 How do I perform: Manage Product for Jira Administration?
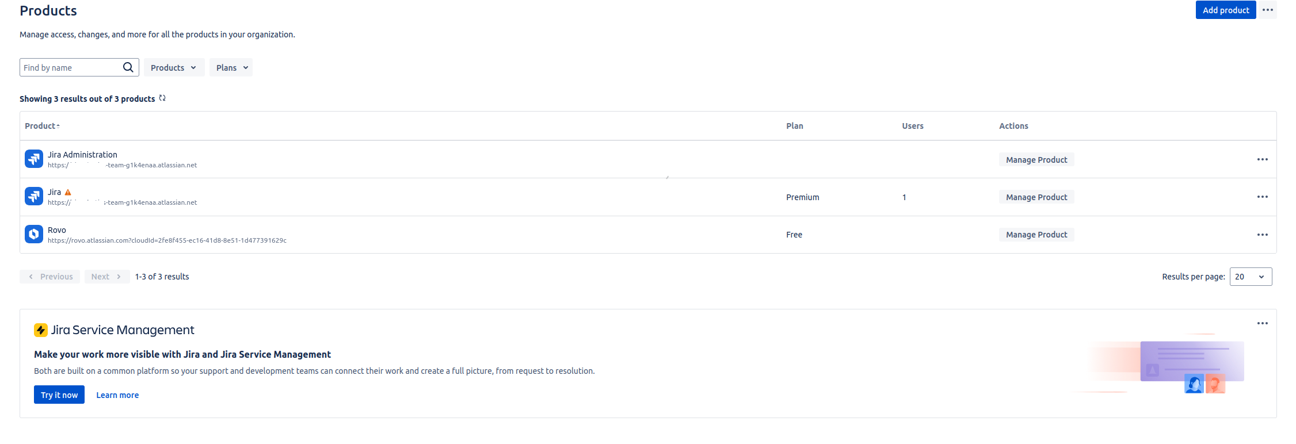click(x=1036, y=159)
